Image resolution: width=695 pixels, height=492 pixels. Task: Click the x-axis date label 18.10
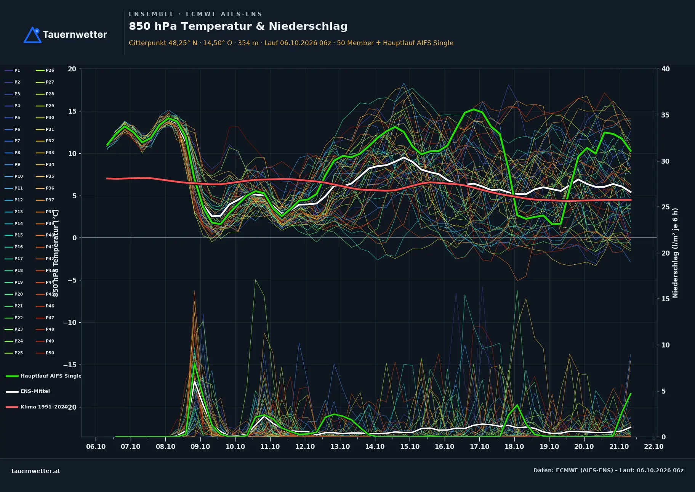[514, 447]
